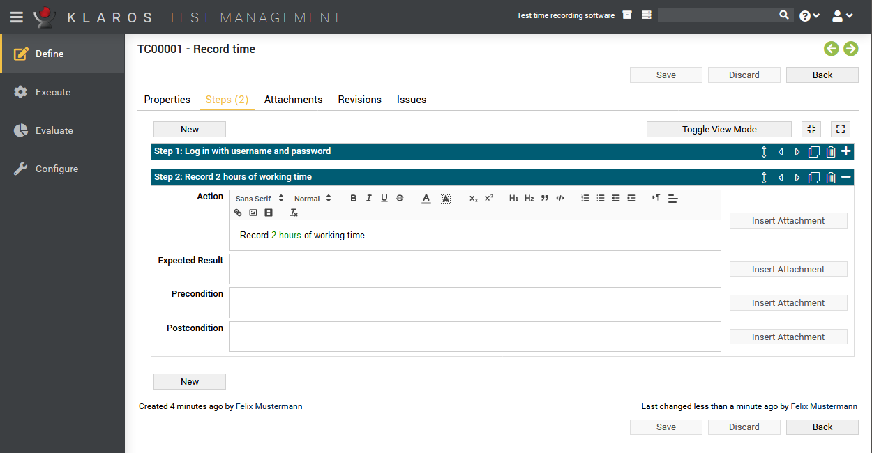This screenshot has height=453, width=872.
Task: Duplicate Step 2 with the copy icon
Action: (814, 177)
